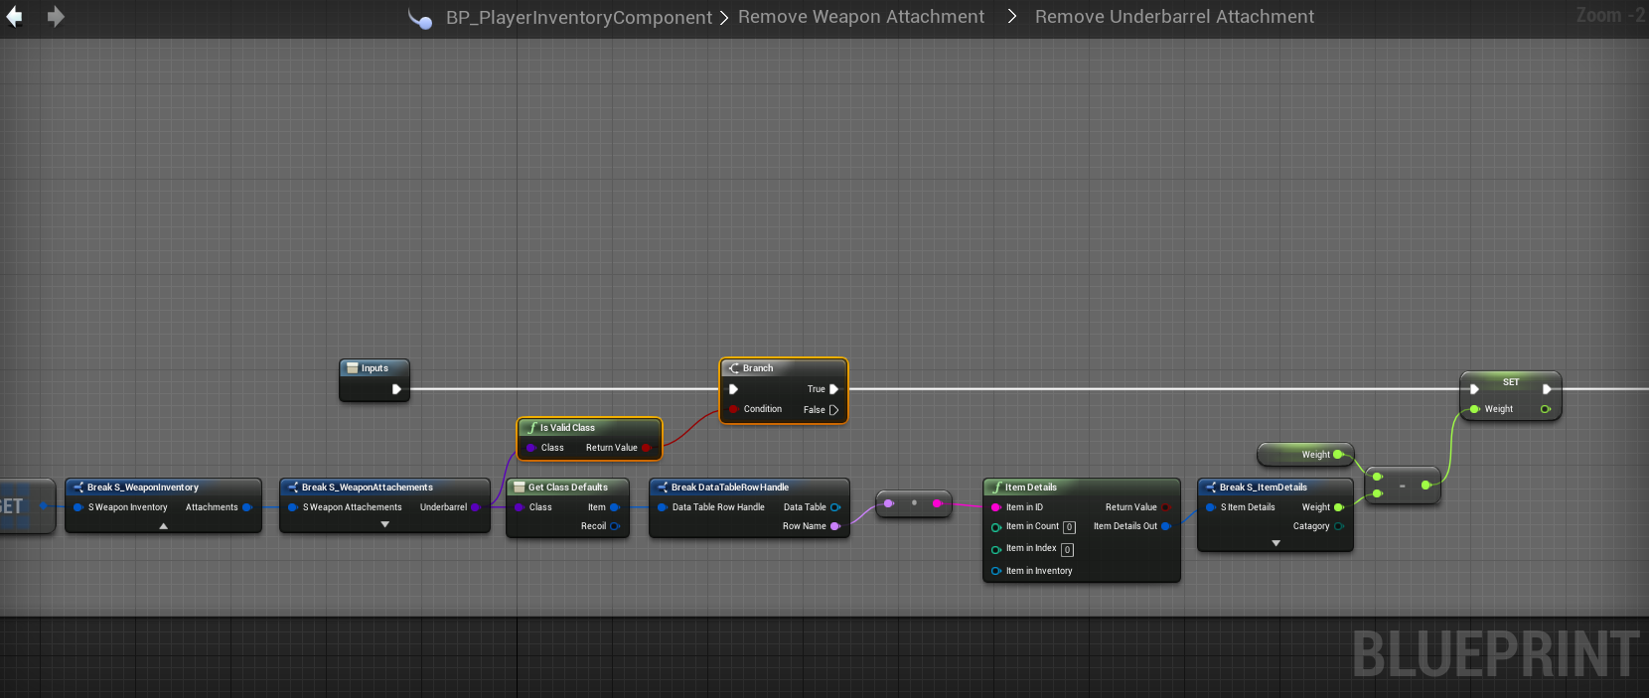Viewport: 1649px width, 698px height.
Task: Click the Item Details function icon
Action: [996, 488]
